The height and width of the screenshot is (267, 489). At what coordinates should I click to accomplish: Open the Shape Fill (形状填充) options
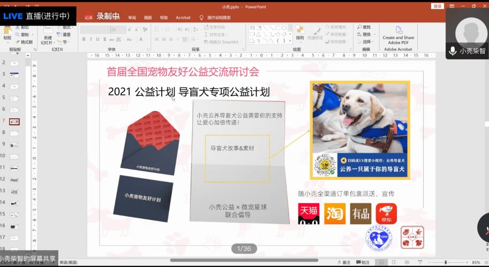[x=336, y=27]
